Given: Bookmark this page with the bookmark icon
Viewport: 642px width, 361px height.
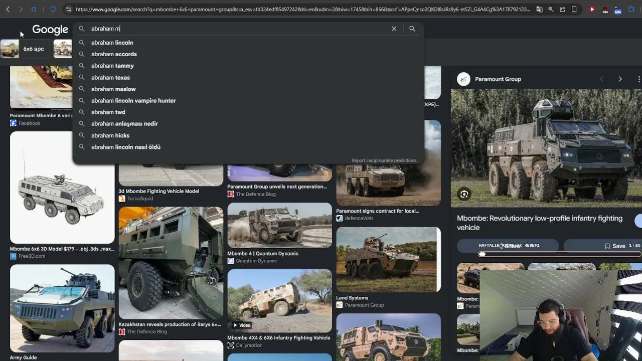Looking at the screenshot, I should pyautogui.click(x=574, y=9).
